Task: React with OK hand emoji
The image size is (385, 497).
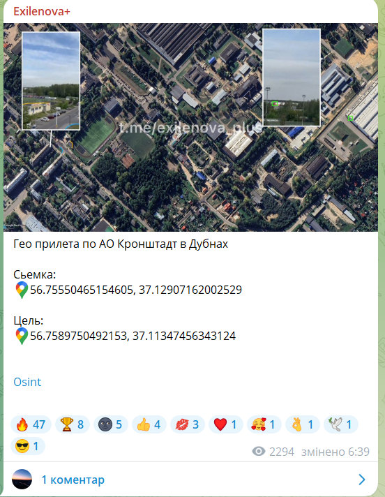Action: 303,424
